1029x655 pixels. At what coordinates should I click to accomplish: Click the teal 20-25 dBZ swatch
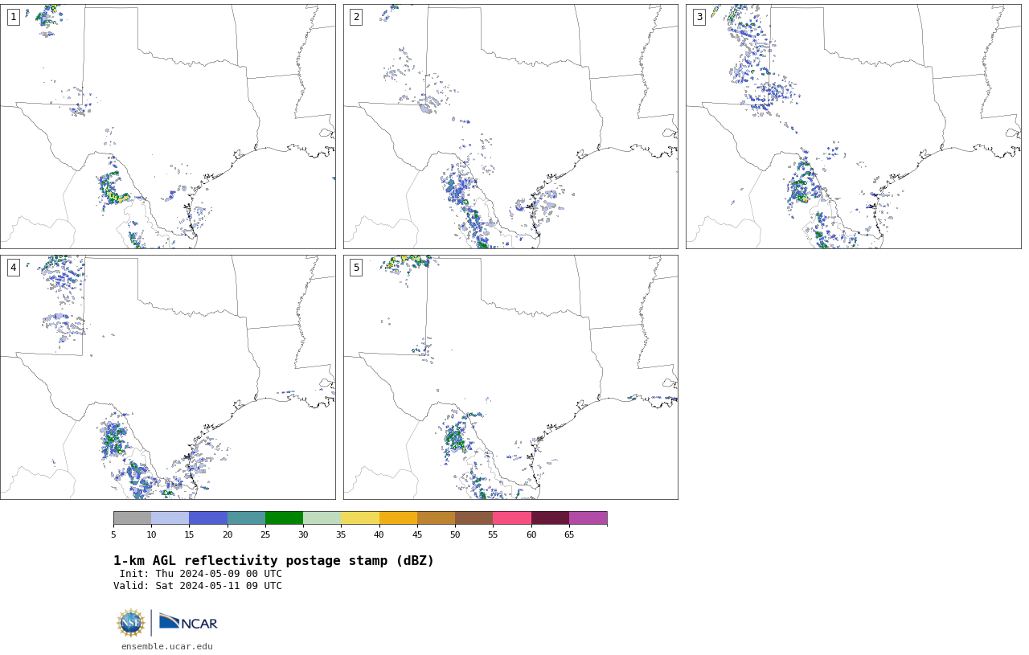point(246,518)
